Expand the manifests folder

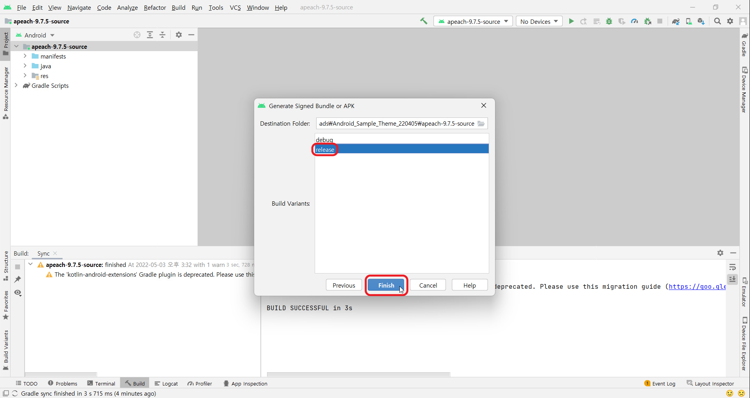coord(25,56)
